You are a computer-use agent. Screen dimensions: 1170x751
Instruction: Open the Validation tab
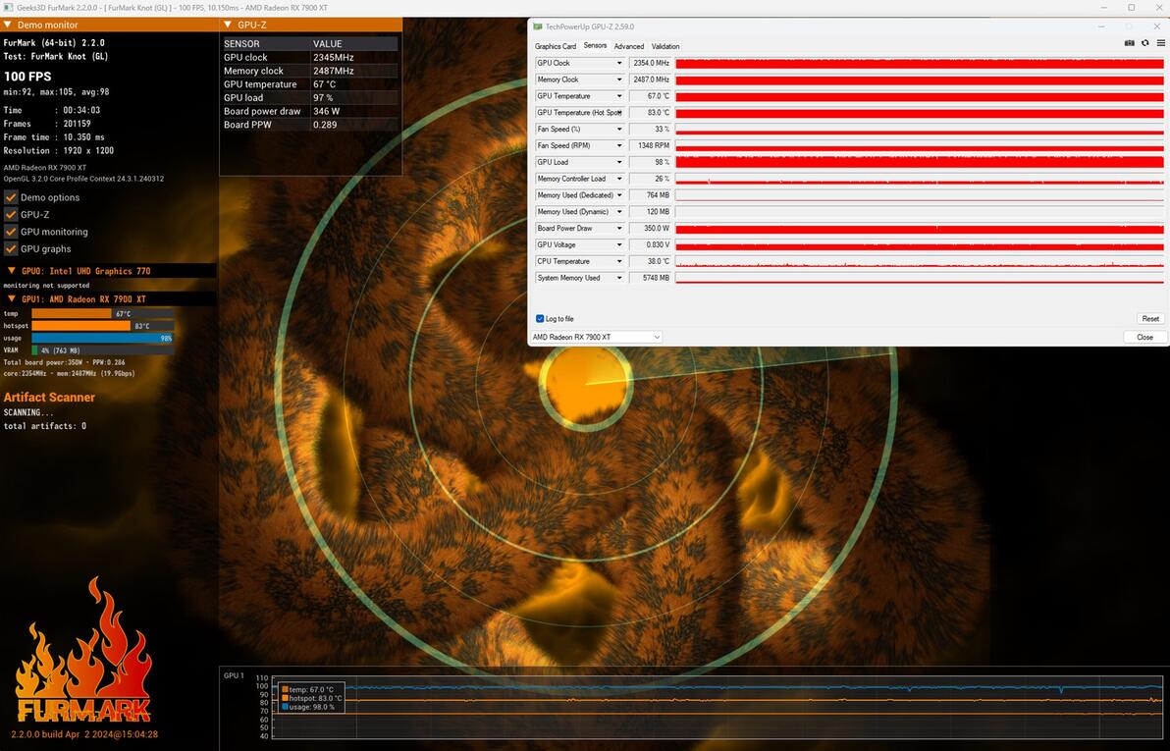tap(665, 46)
